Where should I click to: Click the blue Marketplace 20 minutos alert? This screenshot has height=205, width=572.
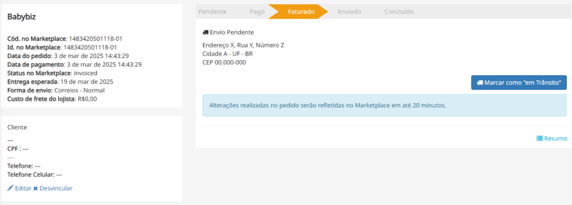click(384, 105)
